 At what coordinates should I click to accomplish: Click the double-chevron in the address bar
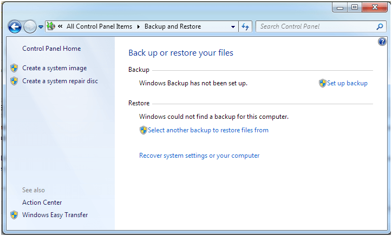pyautogui.click(x=60, y=26)
